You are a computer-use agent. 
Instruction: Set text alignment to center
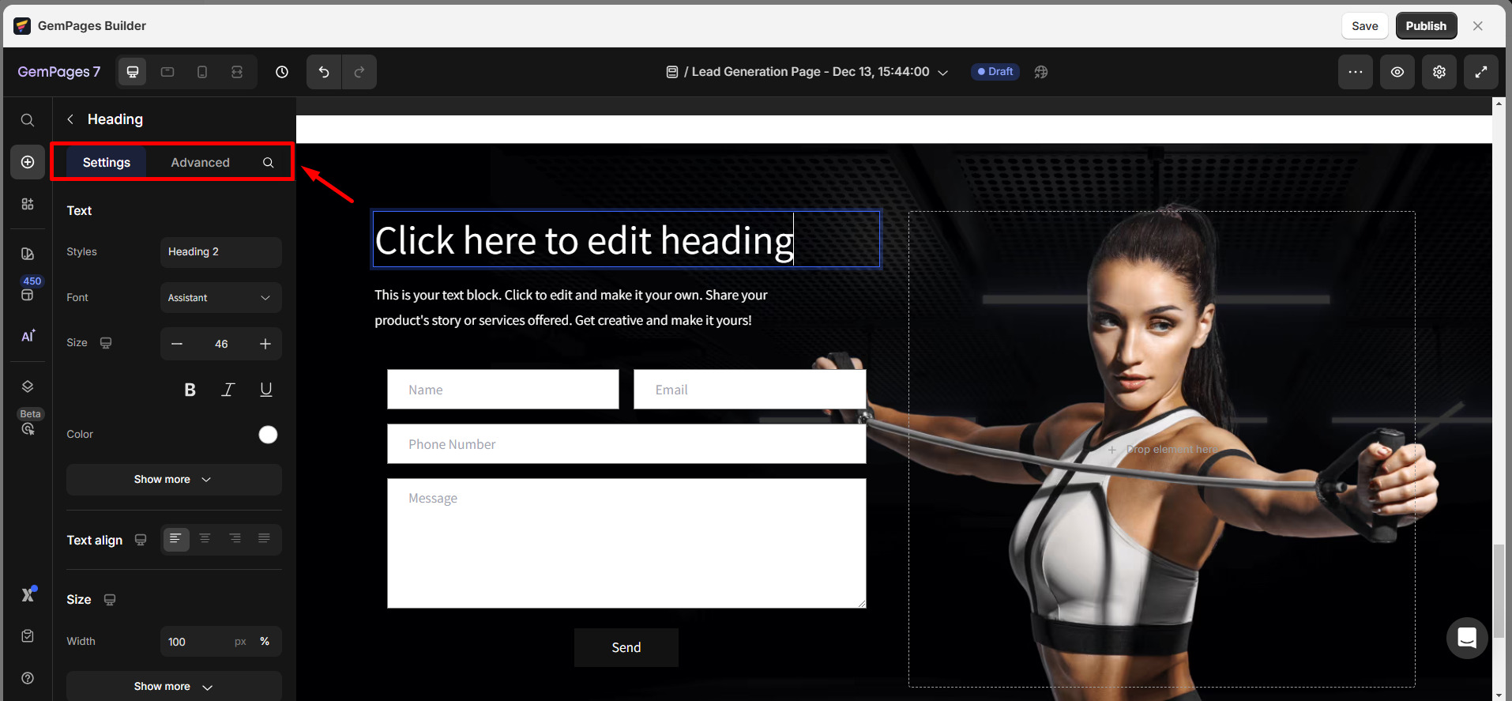205,539
